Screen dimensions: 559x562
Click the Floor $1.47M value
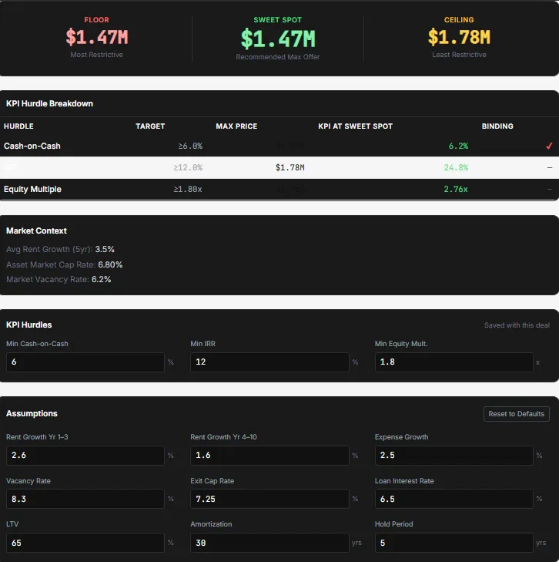(x=96, y=37)
